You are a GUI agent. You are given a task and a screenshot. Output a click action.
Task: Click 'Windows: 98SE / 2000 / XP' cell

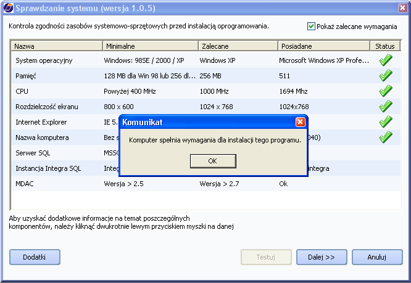click(144, 60)
